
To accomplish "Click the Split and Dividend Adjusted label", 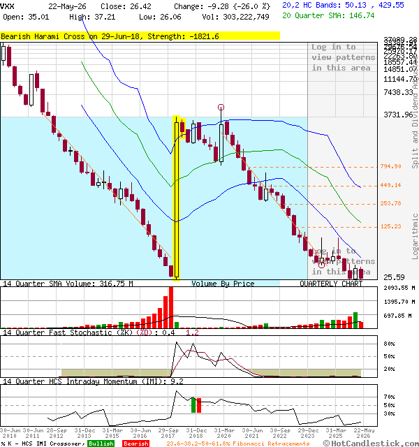I will [x=416, y=112].
